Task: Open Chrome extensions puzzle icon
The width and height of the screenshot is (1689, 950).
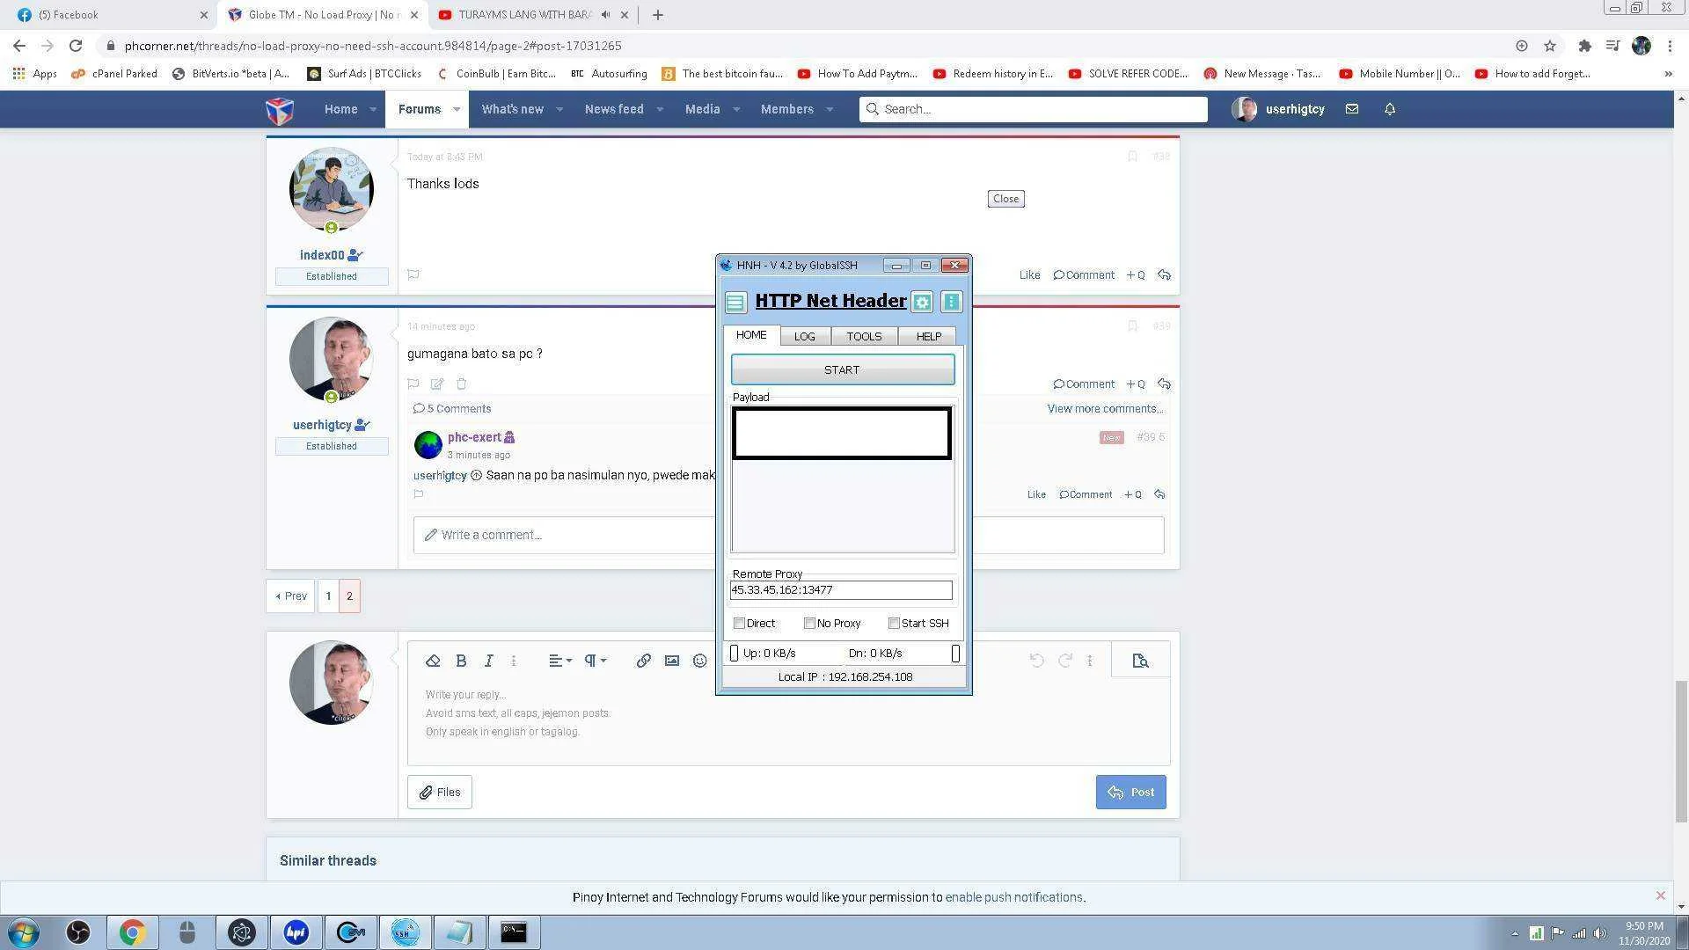Action: click(x=1584, y=46)
